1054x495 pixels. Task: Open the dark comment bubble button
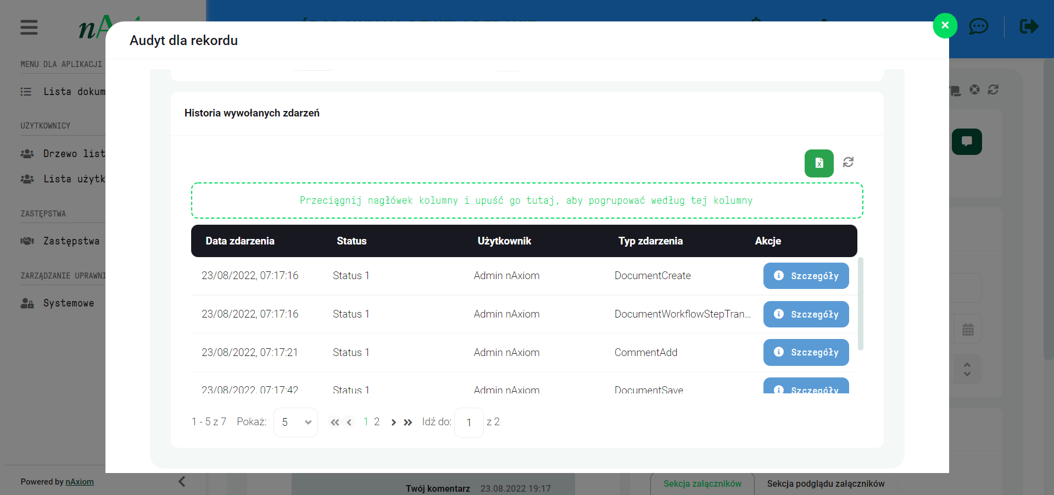click(966, 142)
